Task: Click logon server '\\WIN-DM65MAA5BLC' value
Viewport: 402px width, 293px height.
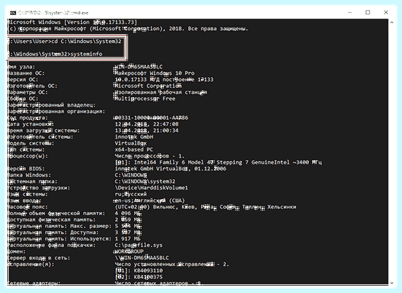Action: (x=142, y=258)
